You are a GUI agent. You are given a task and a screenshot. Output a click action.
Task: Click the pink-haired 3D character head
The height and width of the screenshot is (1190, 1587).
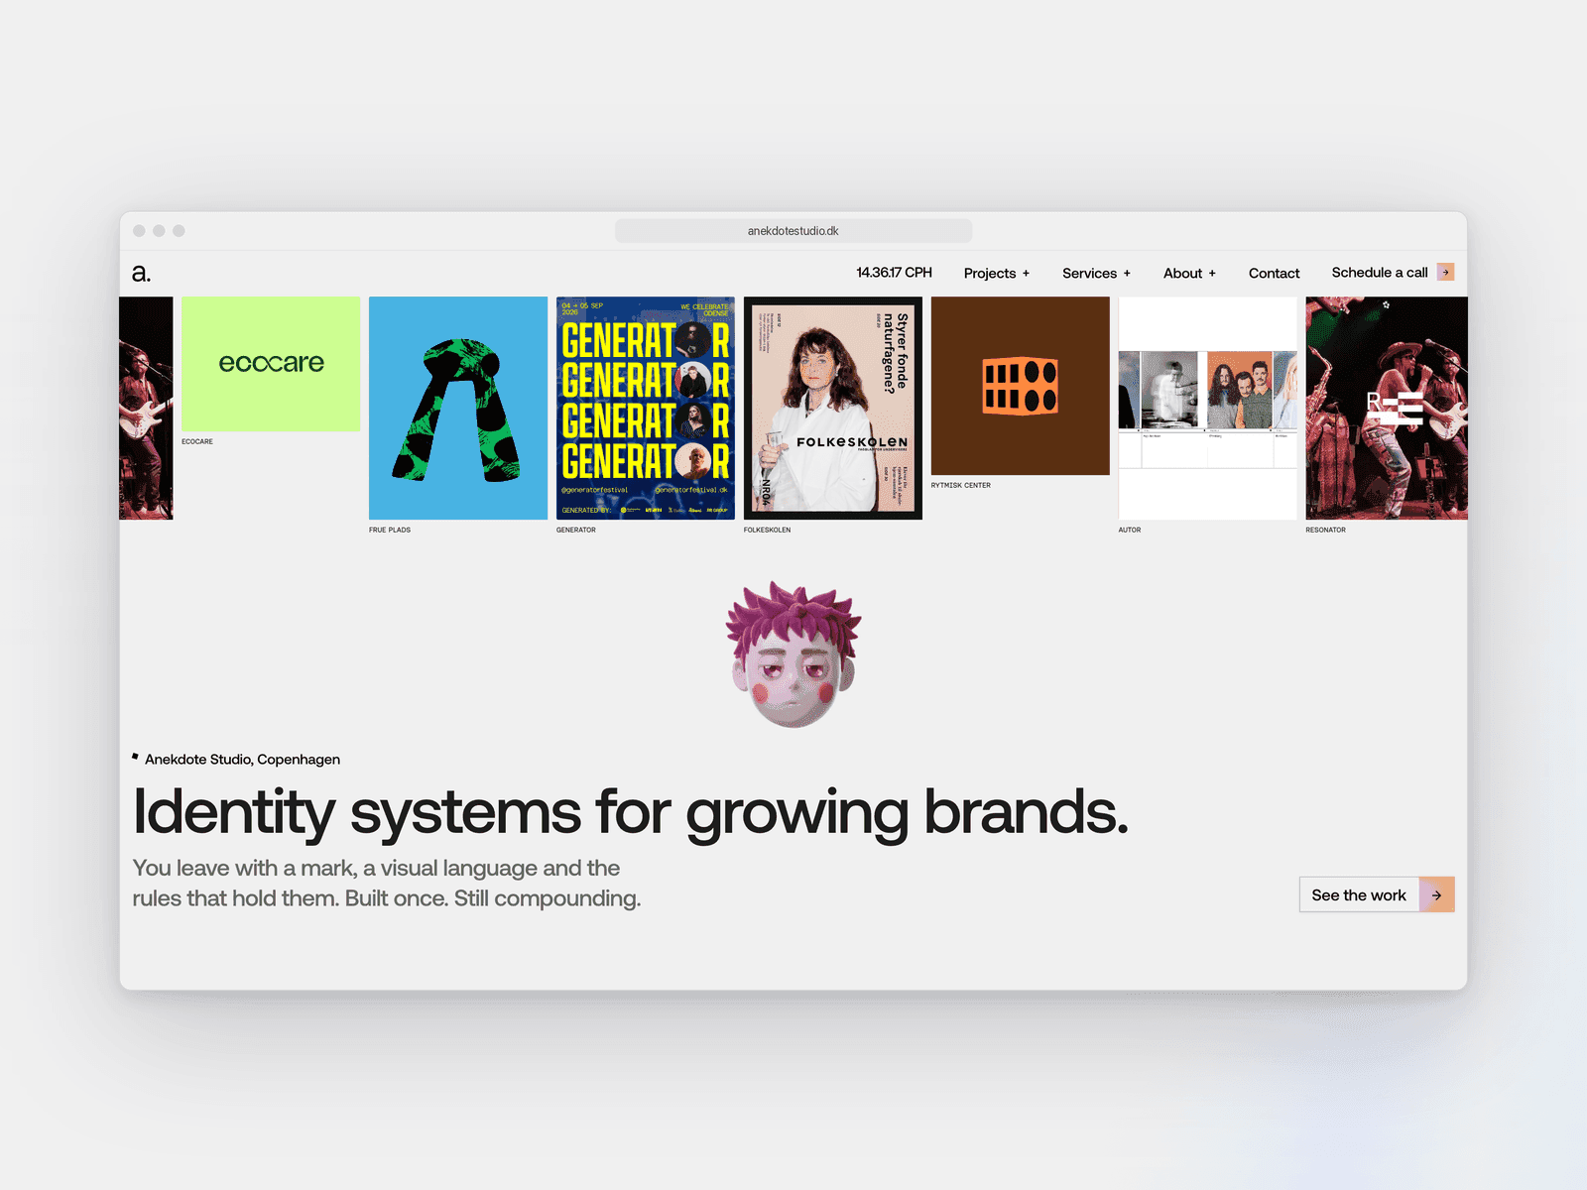(793, 654)
